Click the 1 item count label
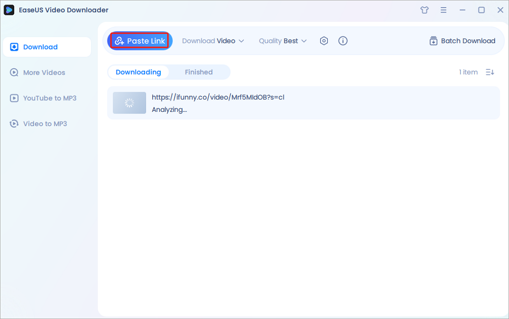 tap(468, 72)
